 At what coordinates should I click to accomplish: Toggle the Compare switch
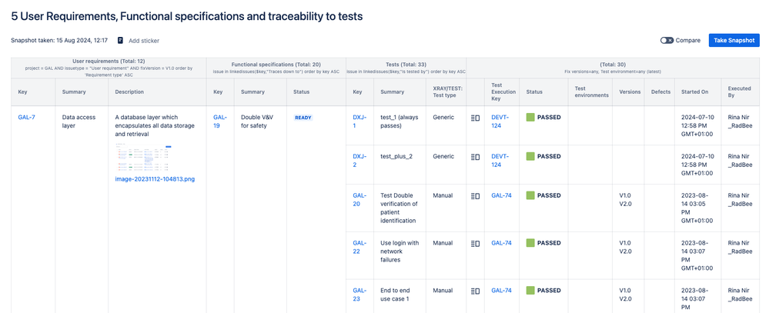click(x=667, y=41)
